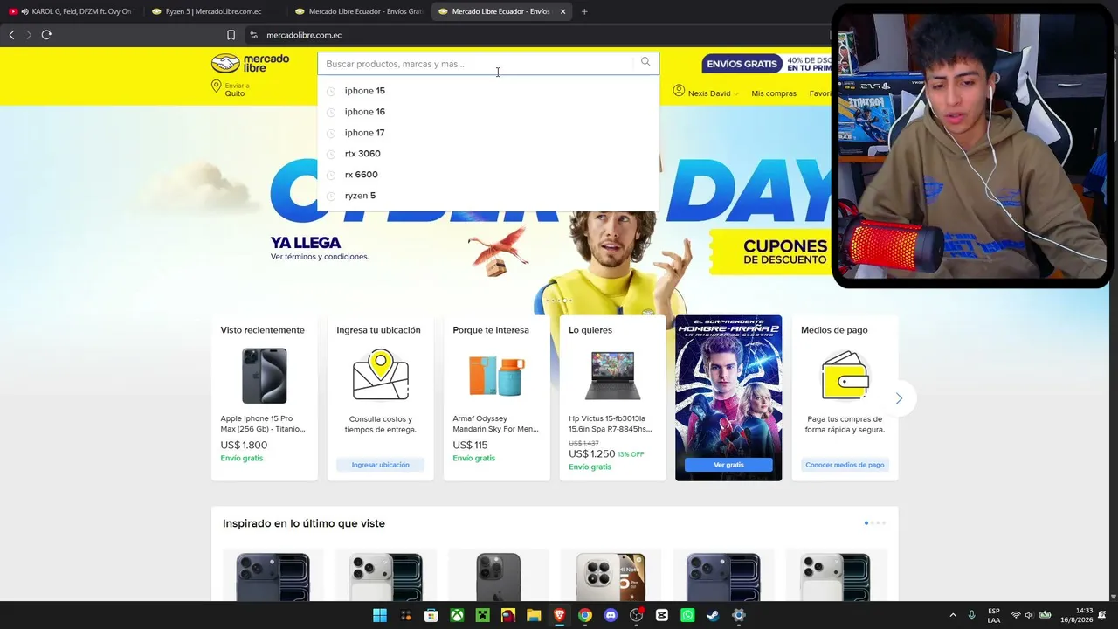Open the Wi-Fi network icon in the system tray
Image resolution: width=1118 pixels, height=629 pixels.
pos(1015,615)
